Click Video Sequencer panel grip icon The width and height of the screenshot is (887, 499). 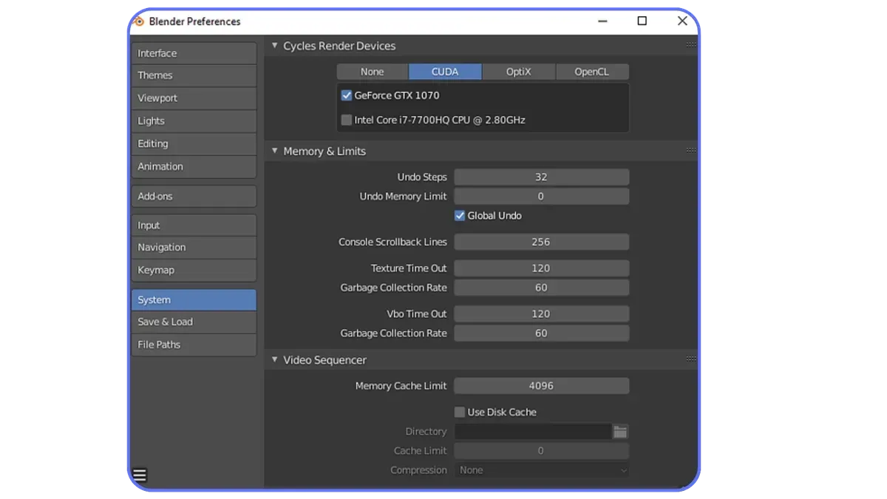[691, 359]
